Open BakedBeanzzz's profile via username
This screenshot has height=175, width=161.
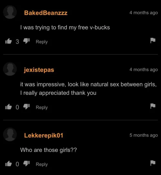46,13
